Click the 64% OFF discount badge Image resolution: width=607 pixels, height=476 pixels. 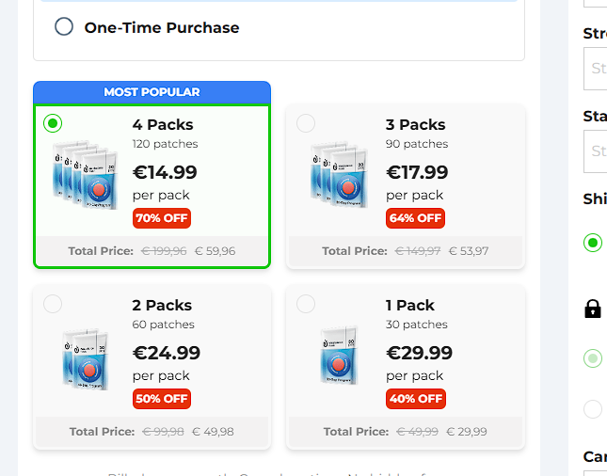[x=415, y=218]
